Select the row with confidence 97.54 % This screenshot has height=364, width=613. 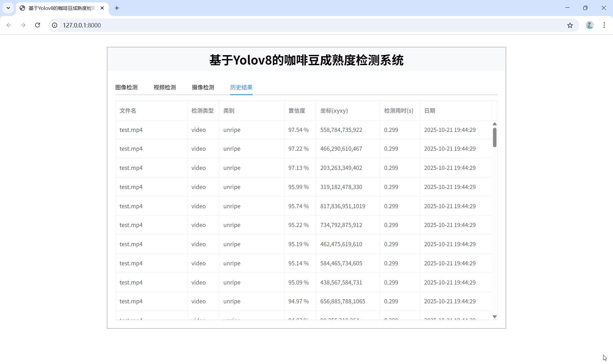[298, 130]
